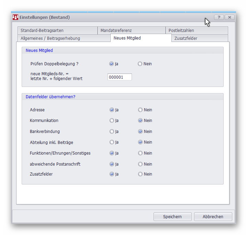Viewport: 247px width, 235px height.
Task: Select Nein for Funktionen/Ehrungen/Sonstiges
Action: click(140, 153)
